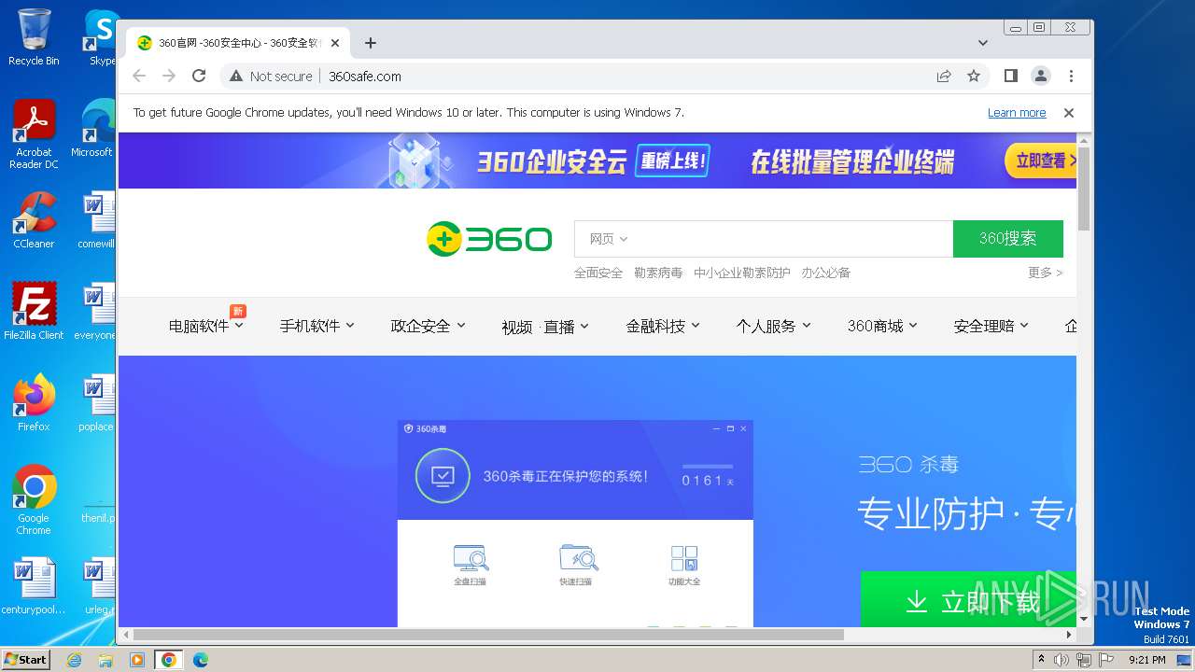Close the 360官网 tab
Screen dimensions: 1195x672
(x=335, y=43)
